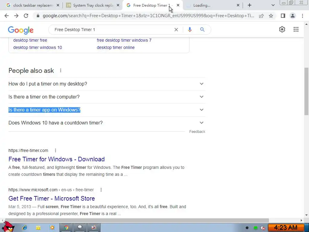Expand 'Does Windows 10 have a countdown timer?'
The height and width of the screenshot is (232, 309).
click(x=107, y=123)
